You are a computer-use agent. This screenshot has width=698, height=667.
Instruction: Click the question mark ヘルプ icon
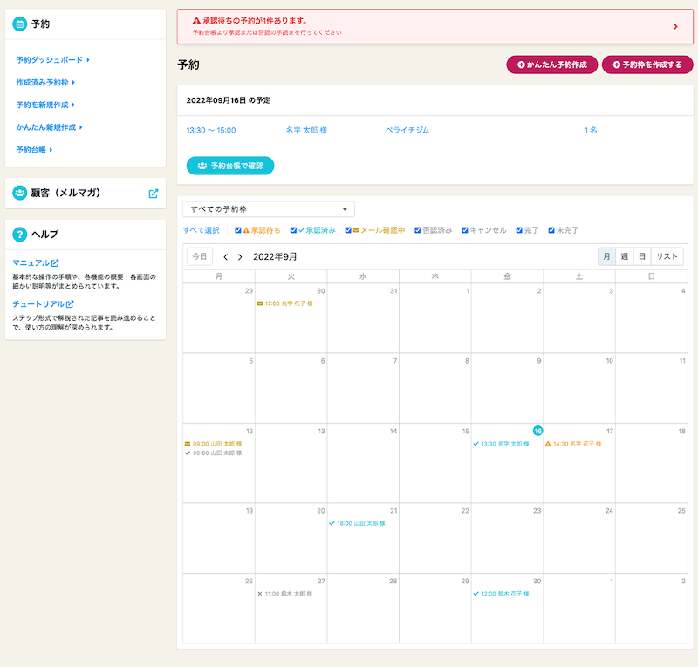click(x=19, y=234)
